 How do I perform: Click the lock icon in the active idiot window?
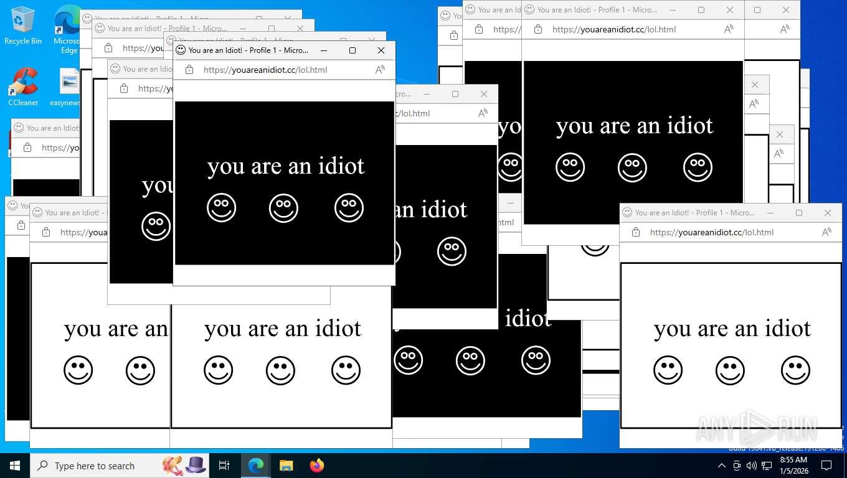pyautogui.click(x=189, y=70)
